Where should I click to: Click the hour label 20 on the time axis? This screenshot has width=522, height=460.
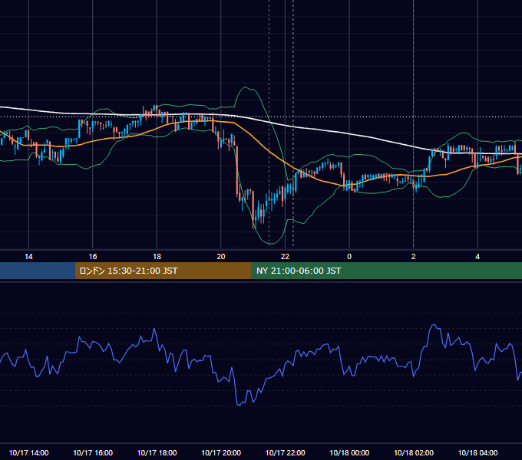point(221,257)
